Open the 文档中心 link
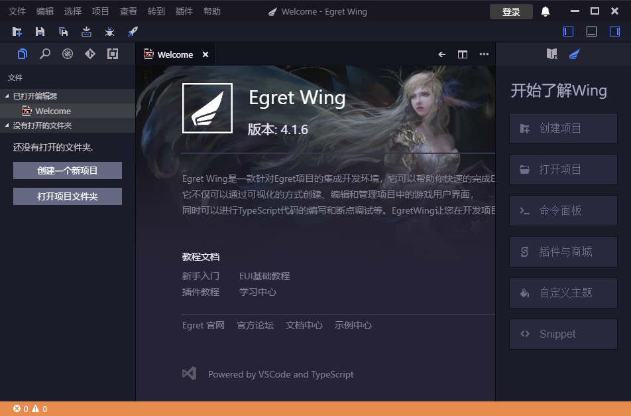This screenshot has height=416, width=631. (304, 325)
